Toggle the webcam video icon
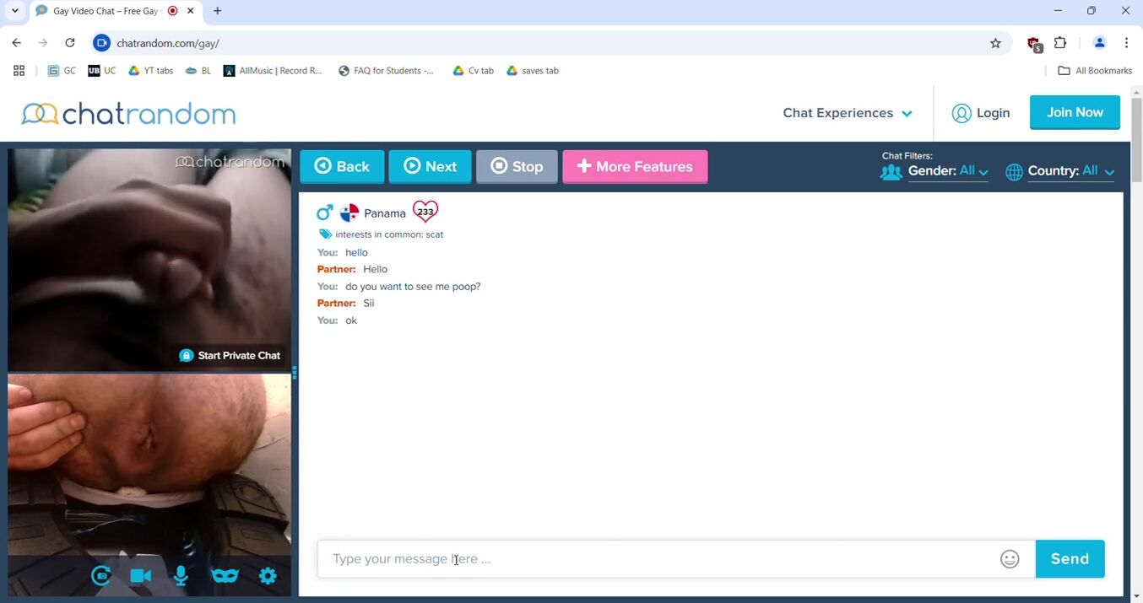1143x603 pixels. (x=140, y=576)
